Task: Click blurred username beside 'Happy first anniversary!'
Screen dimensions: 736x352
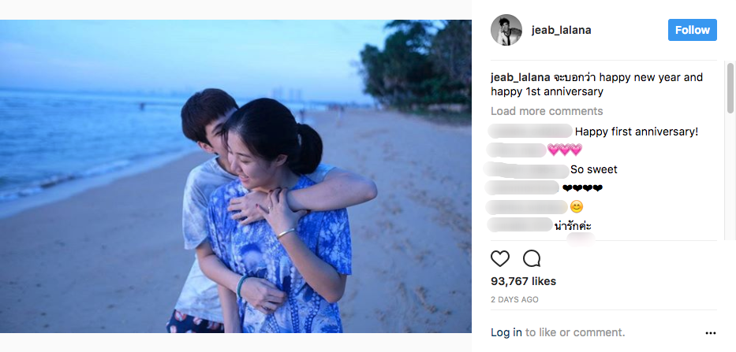Action: (530, 132)
